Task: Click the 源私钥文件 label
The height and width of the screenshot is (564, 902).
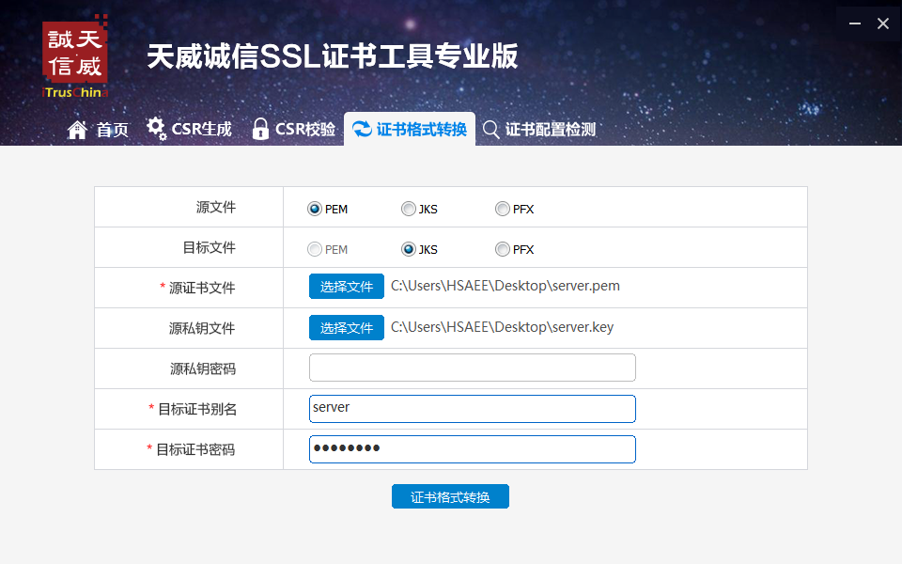Action: [x=202, y=329]
